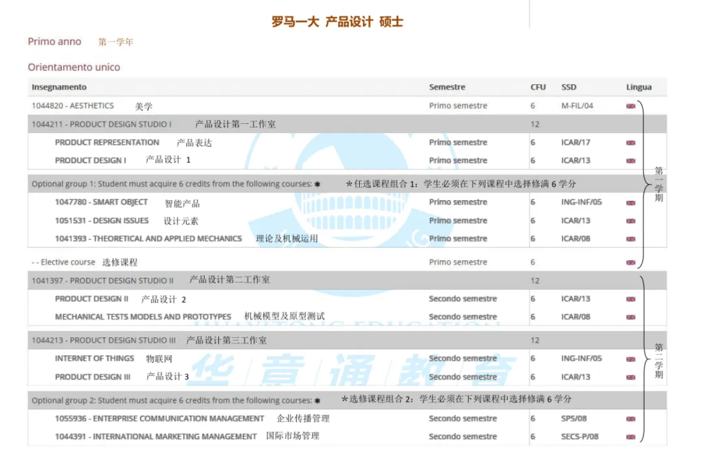Click the English flag in the PRODUCT DESIGN III row
This screenshot has width=704, height=454.
point(630,377)
